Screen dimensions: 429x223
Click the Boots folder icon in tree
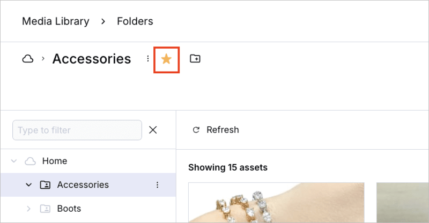point(45,209)
